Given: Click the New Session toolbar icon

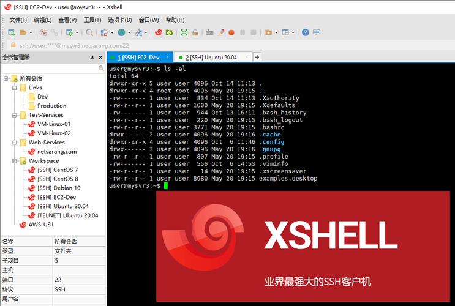Looking at the screenshot, I should 12,32.
